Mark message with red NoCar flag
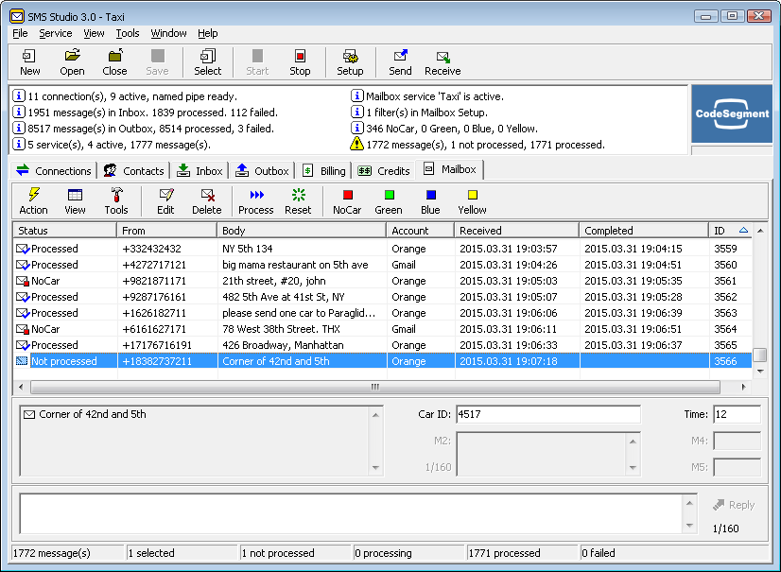 point(347,201)
